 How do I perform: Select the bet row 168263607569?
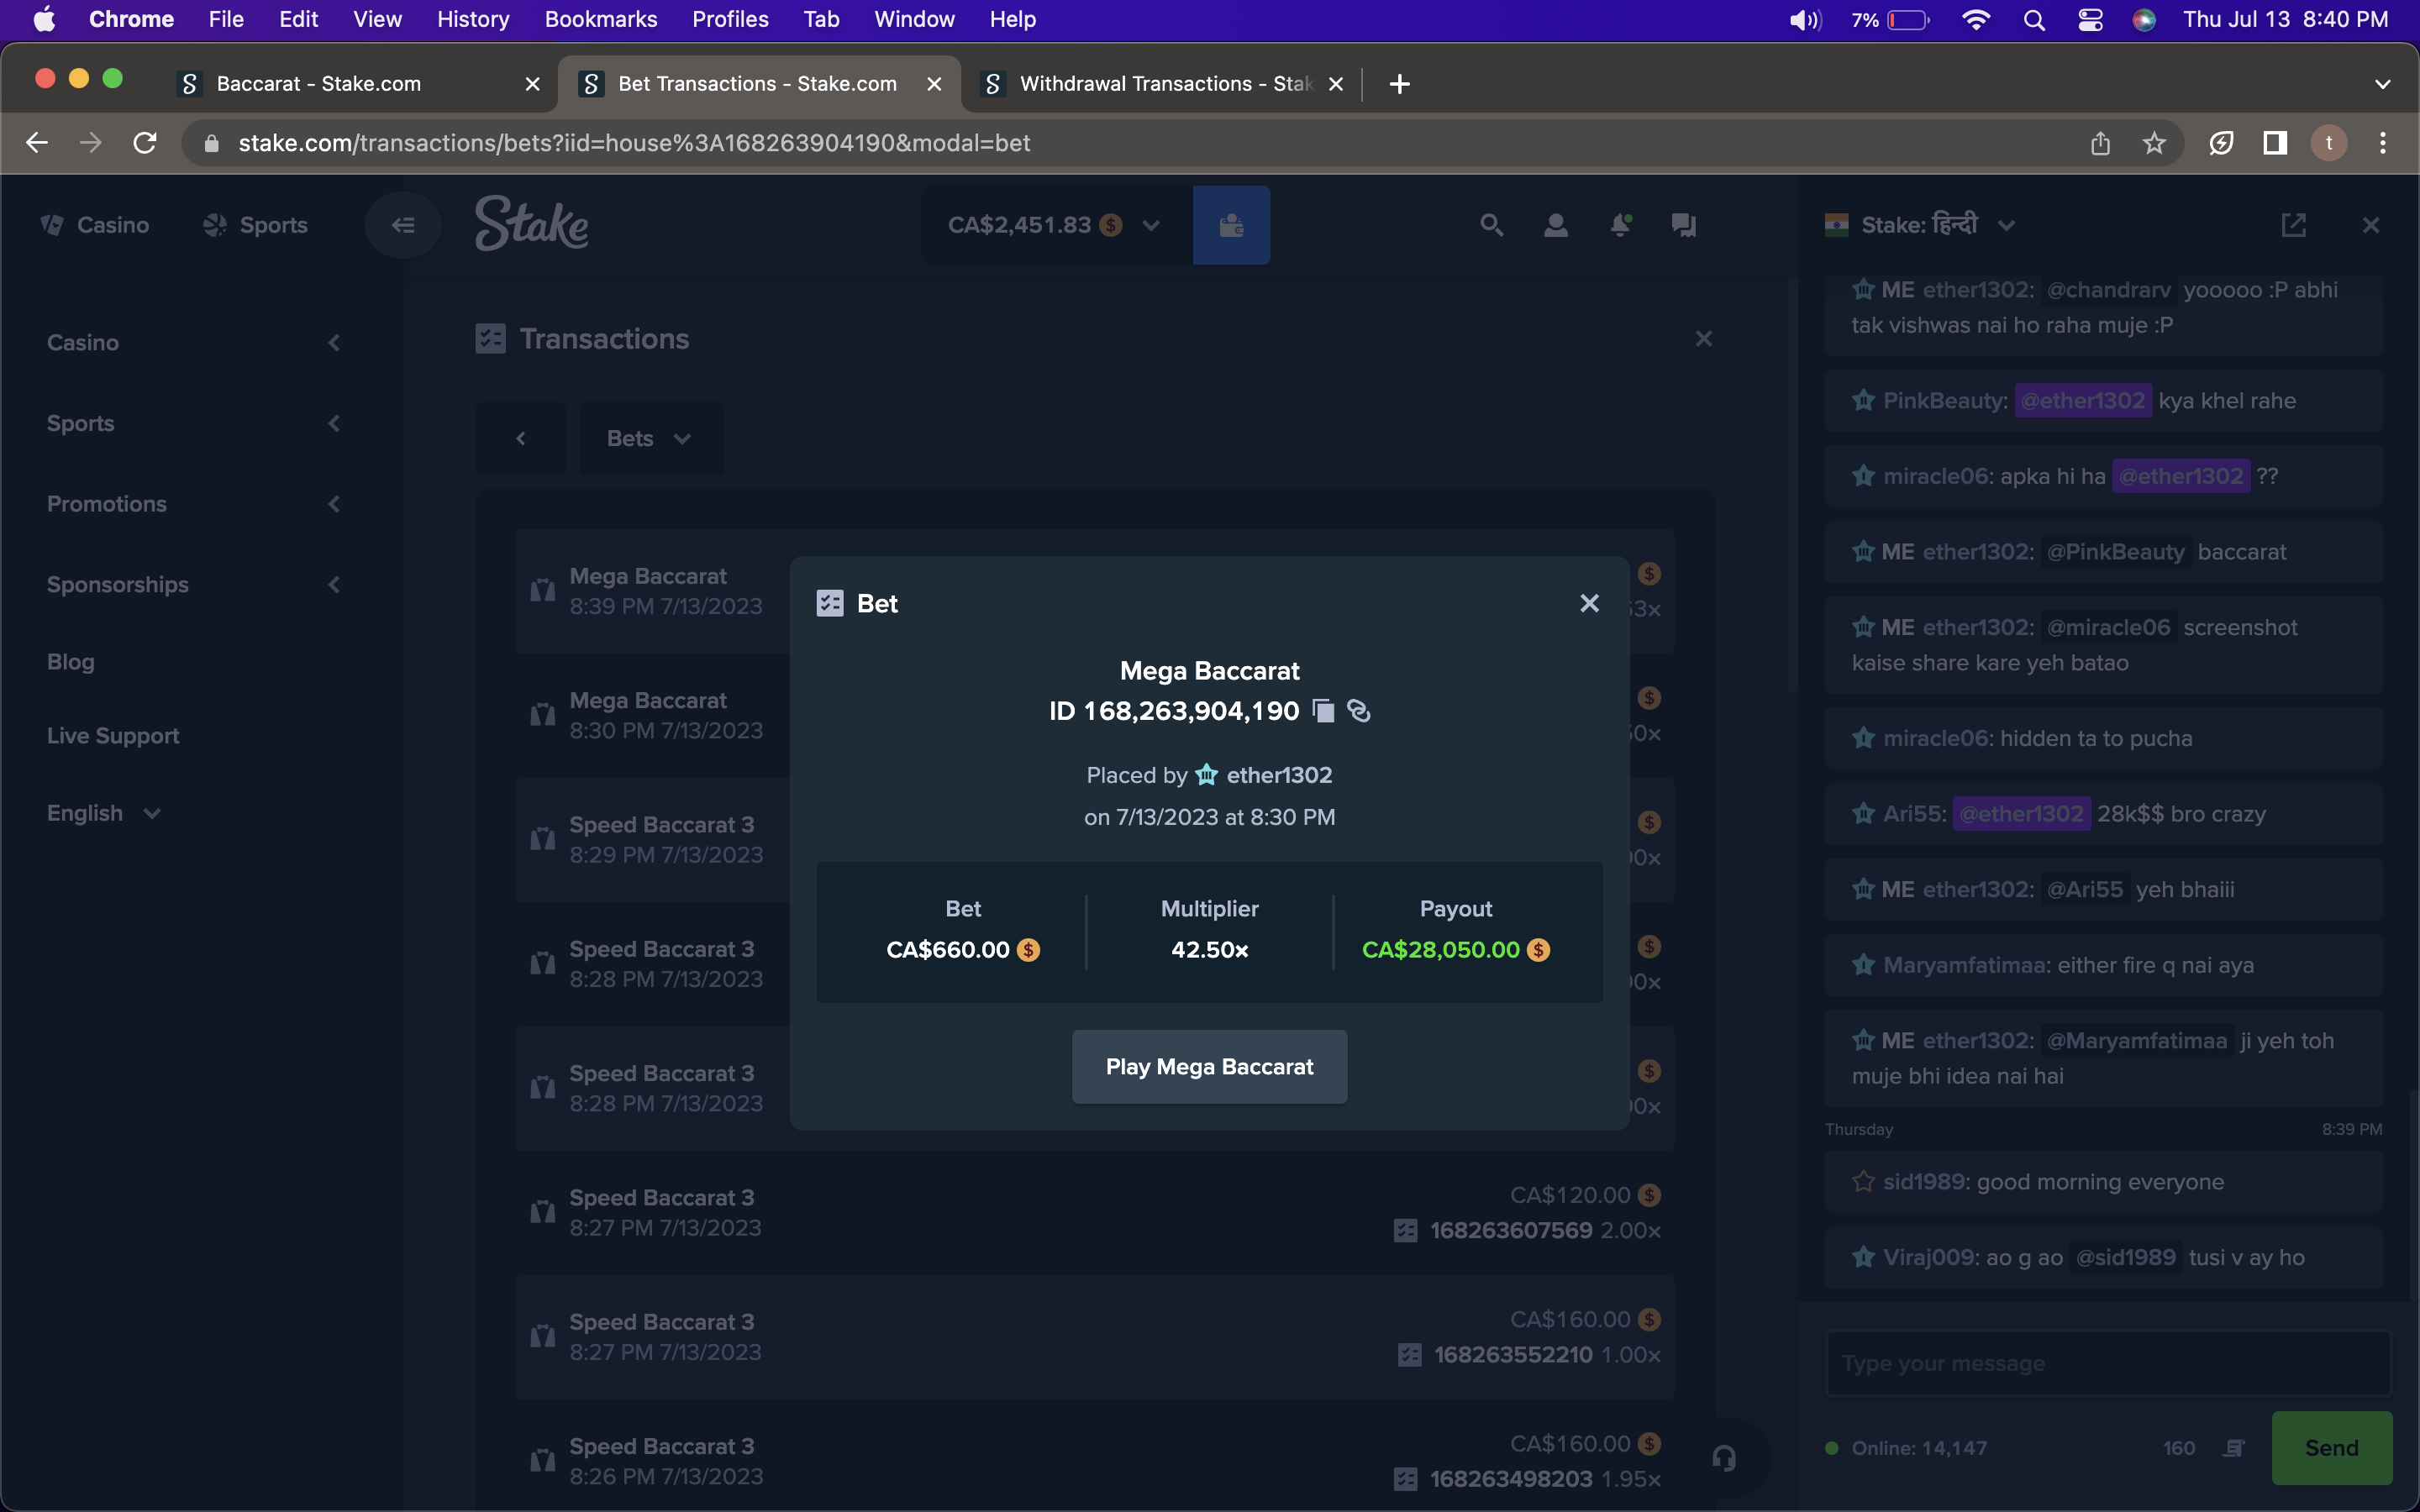pyautogui.click(x=1095, y=1212)
